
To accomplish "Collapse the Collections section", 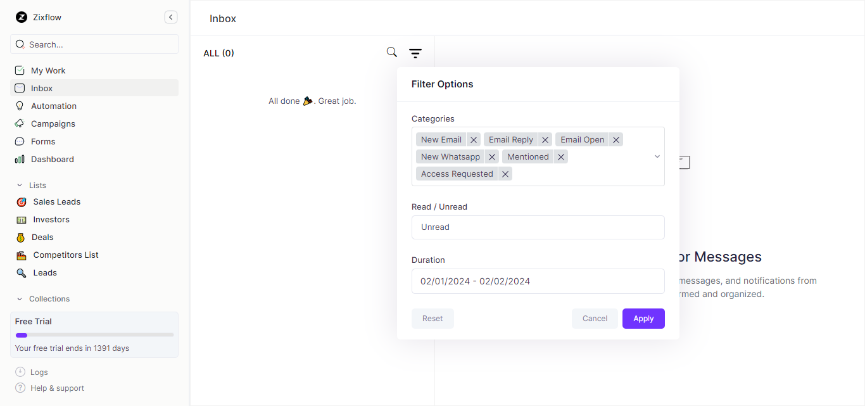I will (20, 298).
